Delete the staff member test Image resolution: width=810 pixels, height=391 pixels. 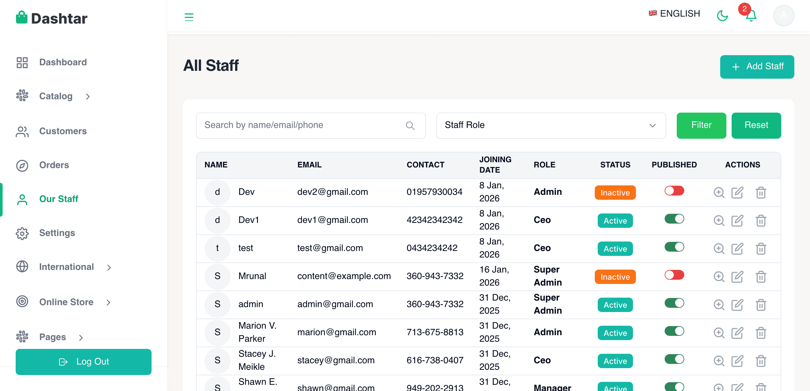tap(761, 249)
